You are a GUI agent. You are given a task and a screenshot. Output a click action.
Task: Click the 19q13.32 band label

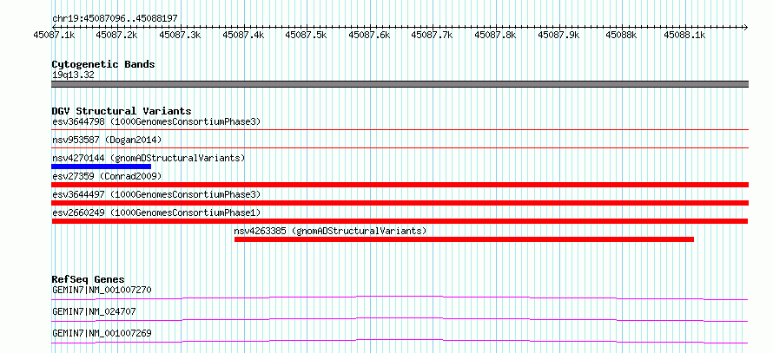point(73,75)
